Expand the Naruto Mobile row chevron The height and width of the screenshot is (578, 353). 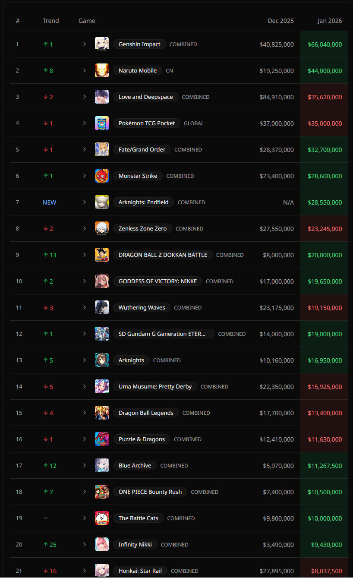pos(85,70)
